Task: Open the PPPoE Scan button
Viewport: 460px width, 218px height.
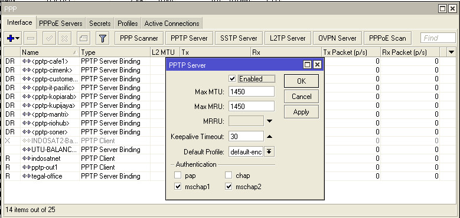Action: tap(387, 38)
